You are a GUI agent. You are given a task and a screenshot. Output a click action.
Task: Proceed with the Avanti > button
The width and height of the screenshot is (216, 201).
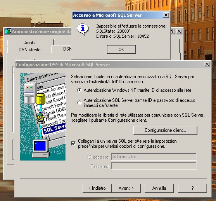(x=126, y=188)
